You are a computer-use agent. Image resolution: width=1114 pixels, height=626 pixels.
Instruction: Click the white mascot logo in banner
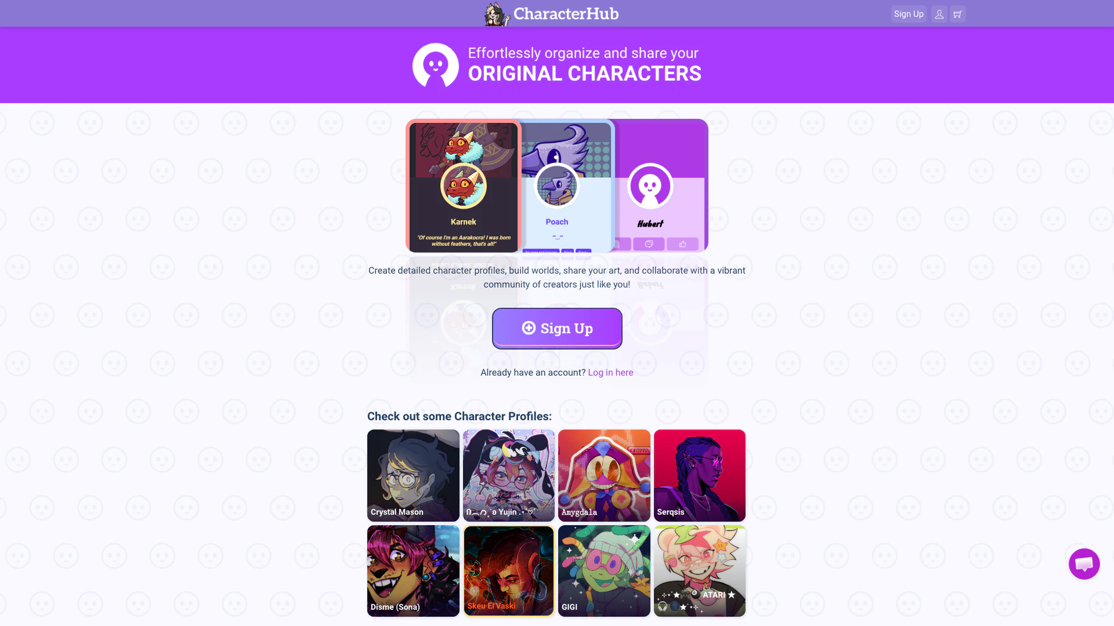(x=435, y=65)
